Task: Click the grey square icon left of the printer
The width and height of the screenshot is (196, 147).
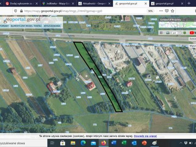Action: click(161, 33)
